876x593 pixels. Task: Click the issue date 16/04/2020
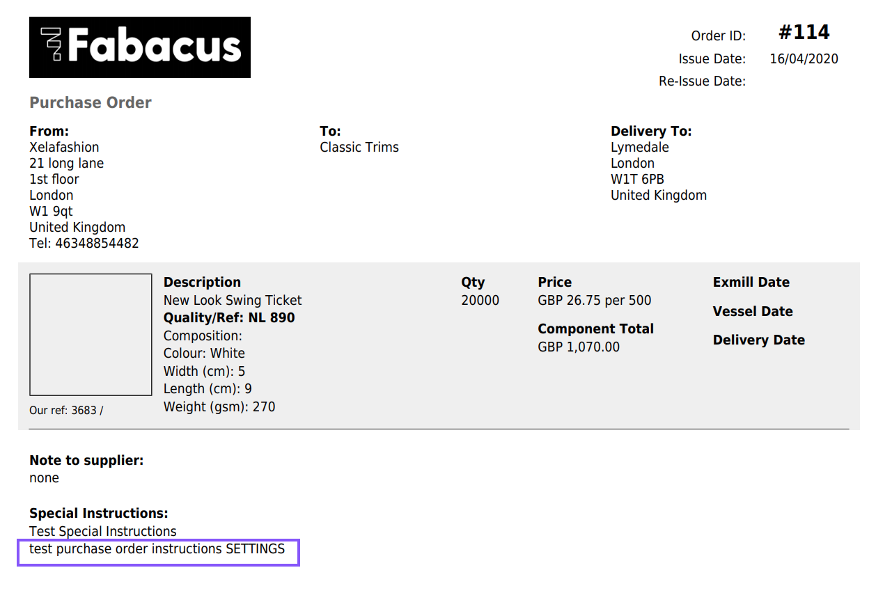[x=804, y=59]
